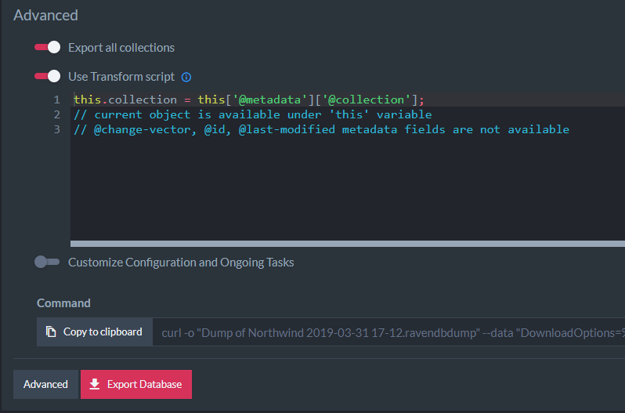
Task: Click line number 1 in editor gutter
Action: click(57, 100)
